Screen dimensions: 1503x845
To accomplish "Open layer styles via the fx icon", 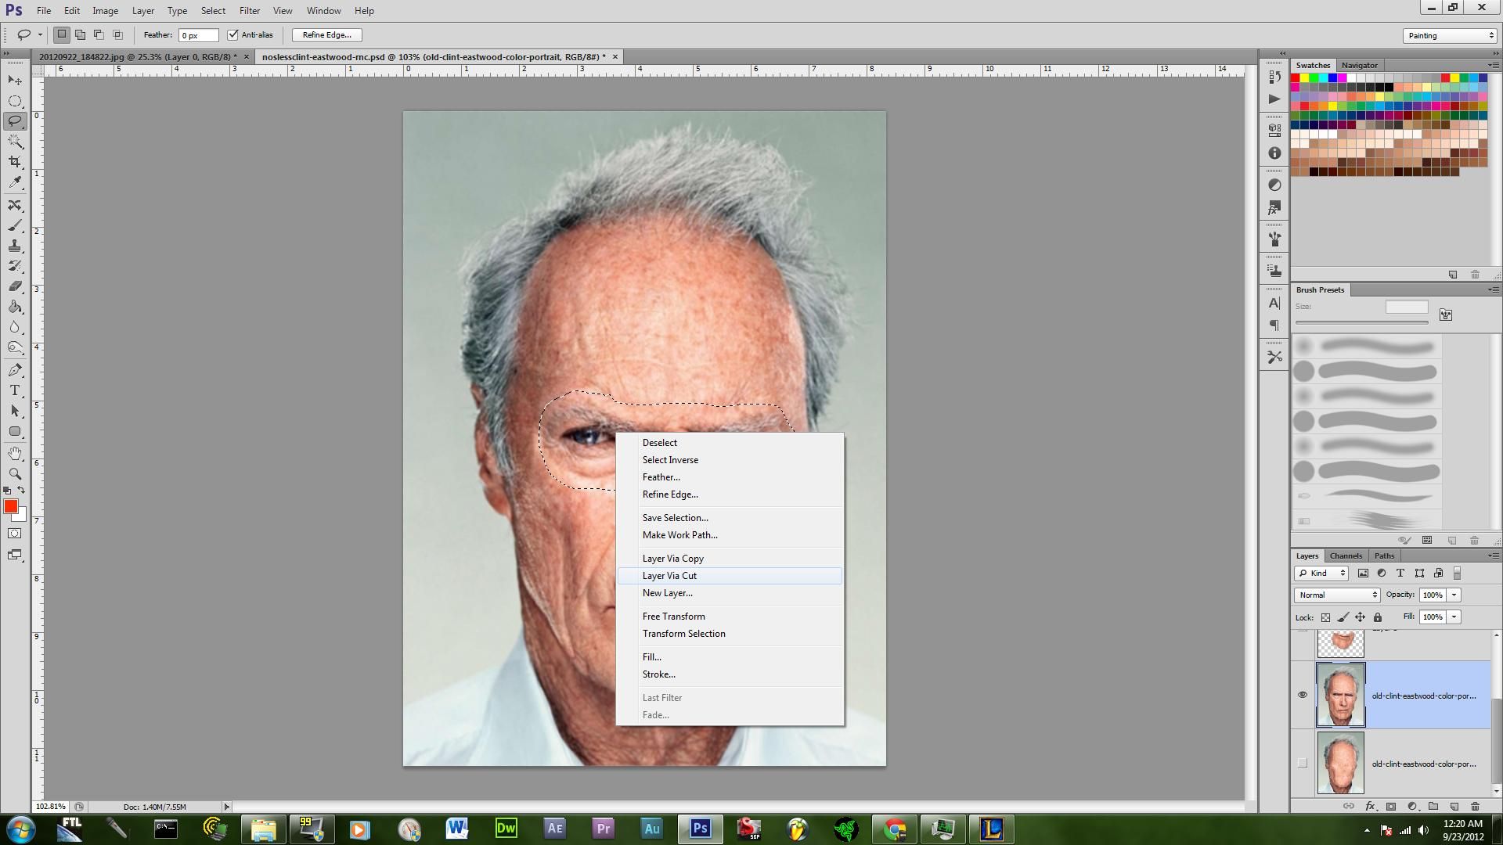I will click(1370, 806).
